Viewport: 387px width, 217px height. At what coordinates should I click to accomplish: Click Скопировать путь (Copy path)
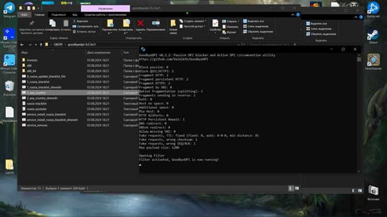[85, 26]
